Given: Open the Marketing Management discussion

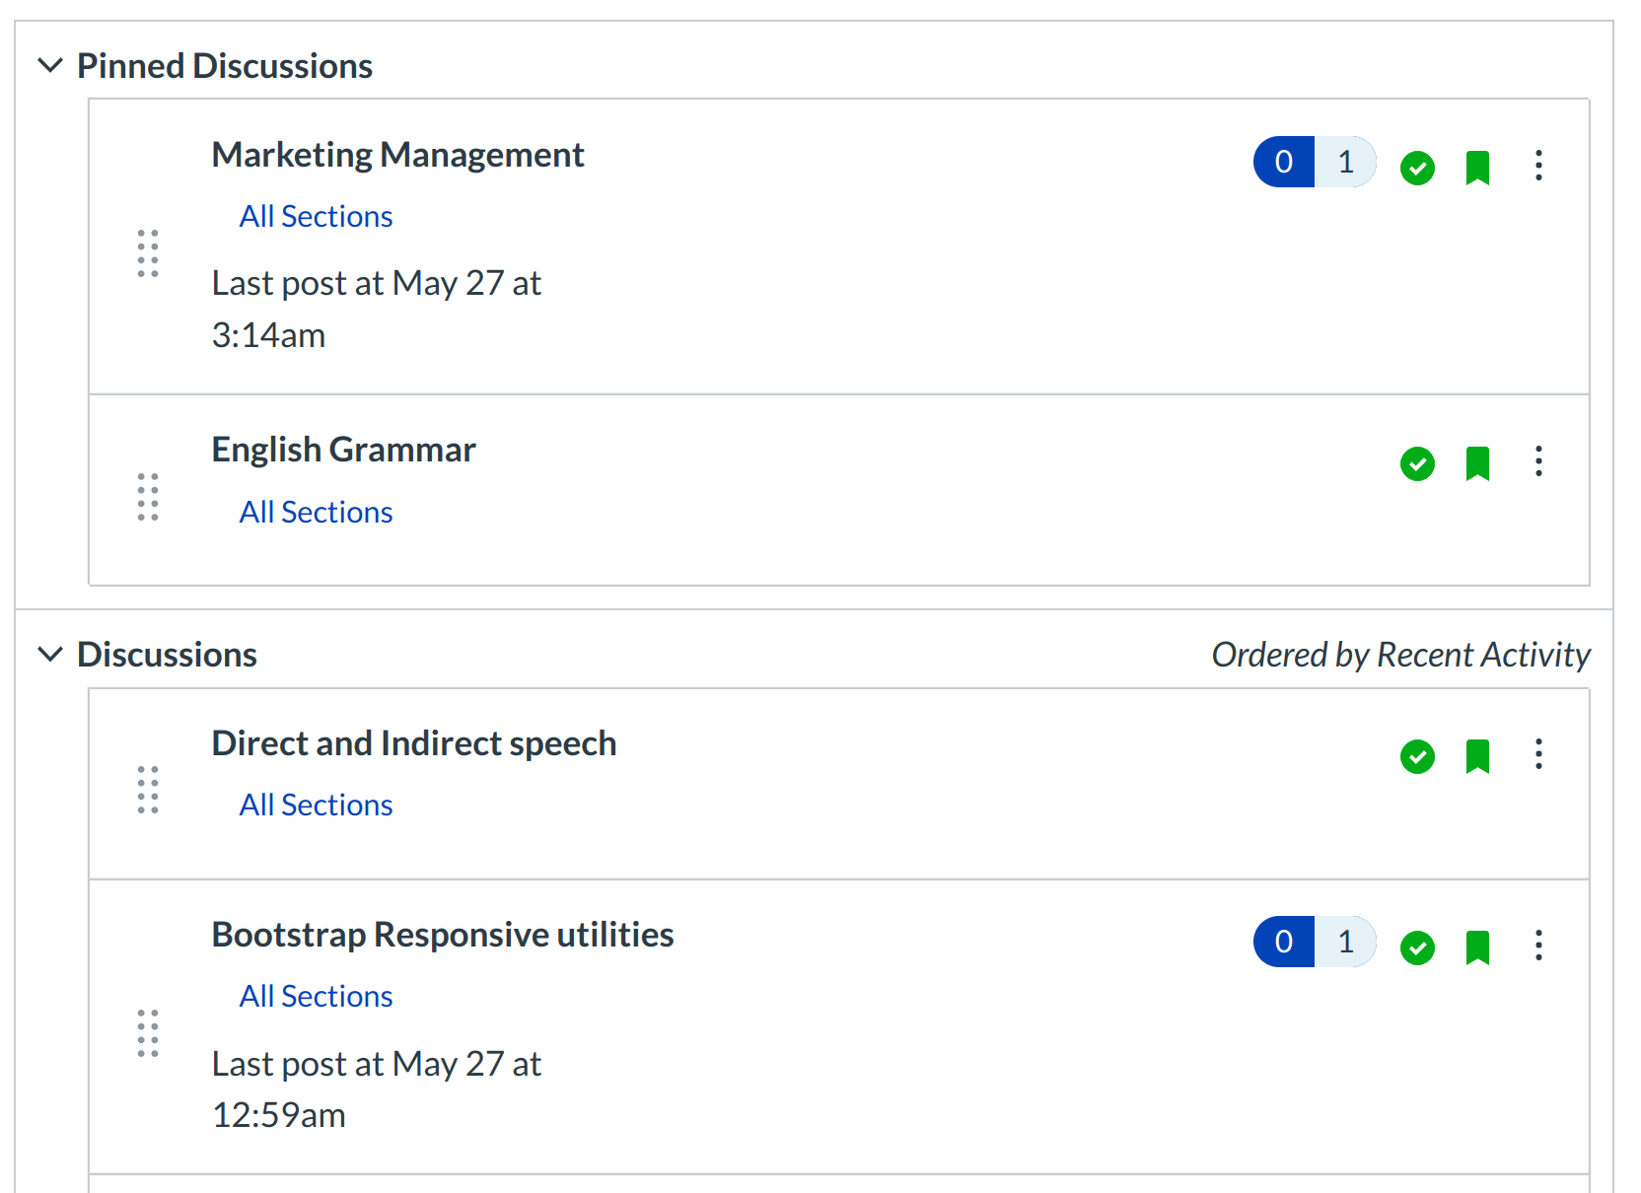Looking at the screenshot, I should [397, 155].
